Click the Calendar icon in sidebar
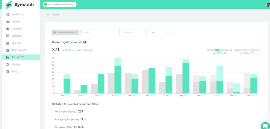The image size is (270, 129). 8,43
